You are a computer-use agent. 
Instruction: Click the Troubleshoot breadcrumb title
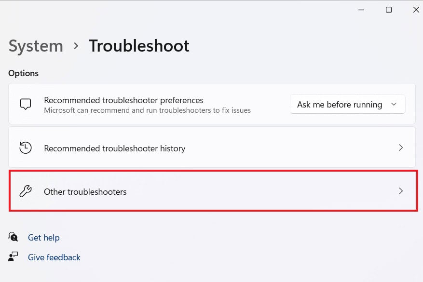click(x=139, y=46)
